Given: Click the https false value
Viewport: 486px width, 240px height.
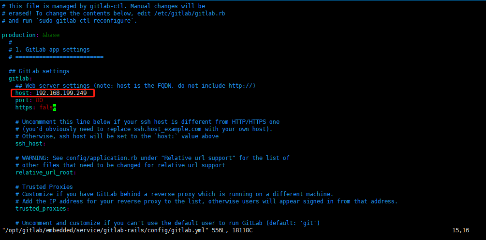Looking at the screenshot, I should pyautogui.click(x=48, y=107).
